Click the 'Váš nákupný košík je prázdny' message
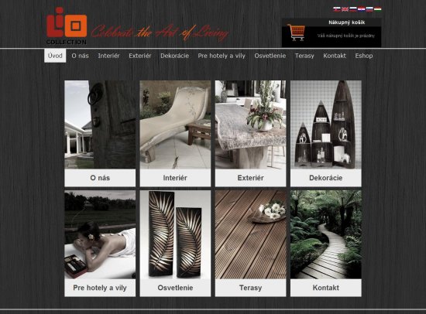 pos(346,36)
